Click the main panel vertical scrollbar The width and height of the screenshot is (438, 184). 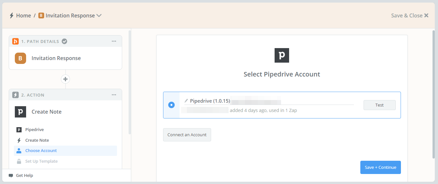click(433, 94)
